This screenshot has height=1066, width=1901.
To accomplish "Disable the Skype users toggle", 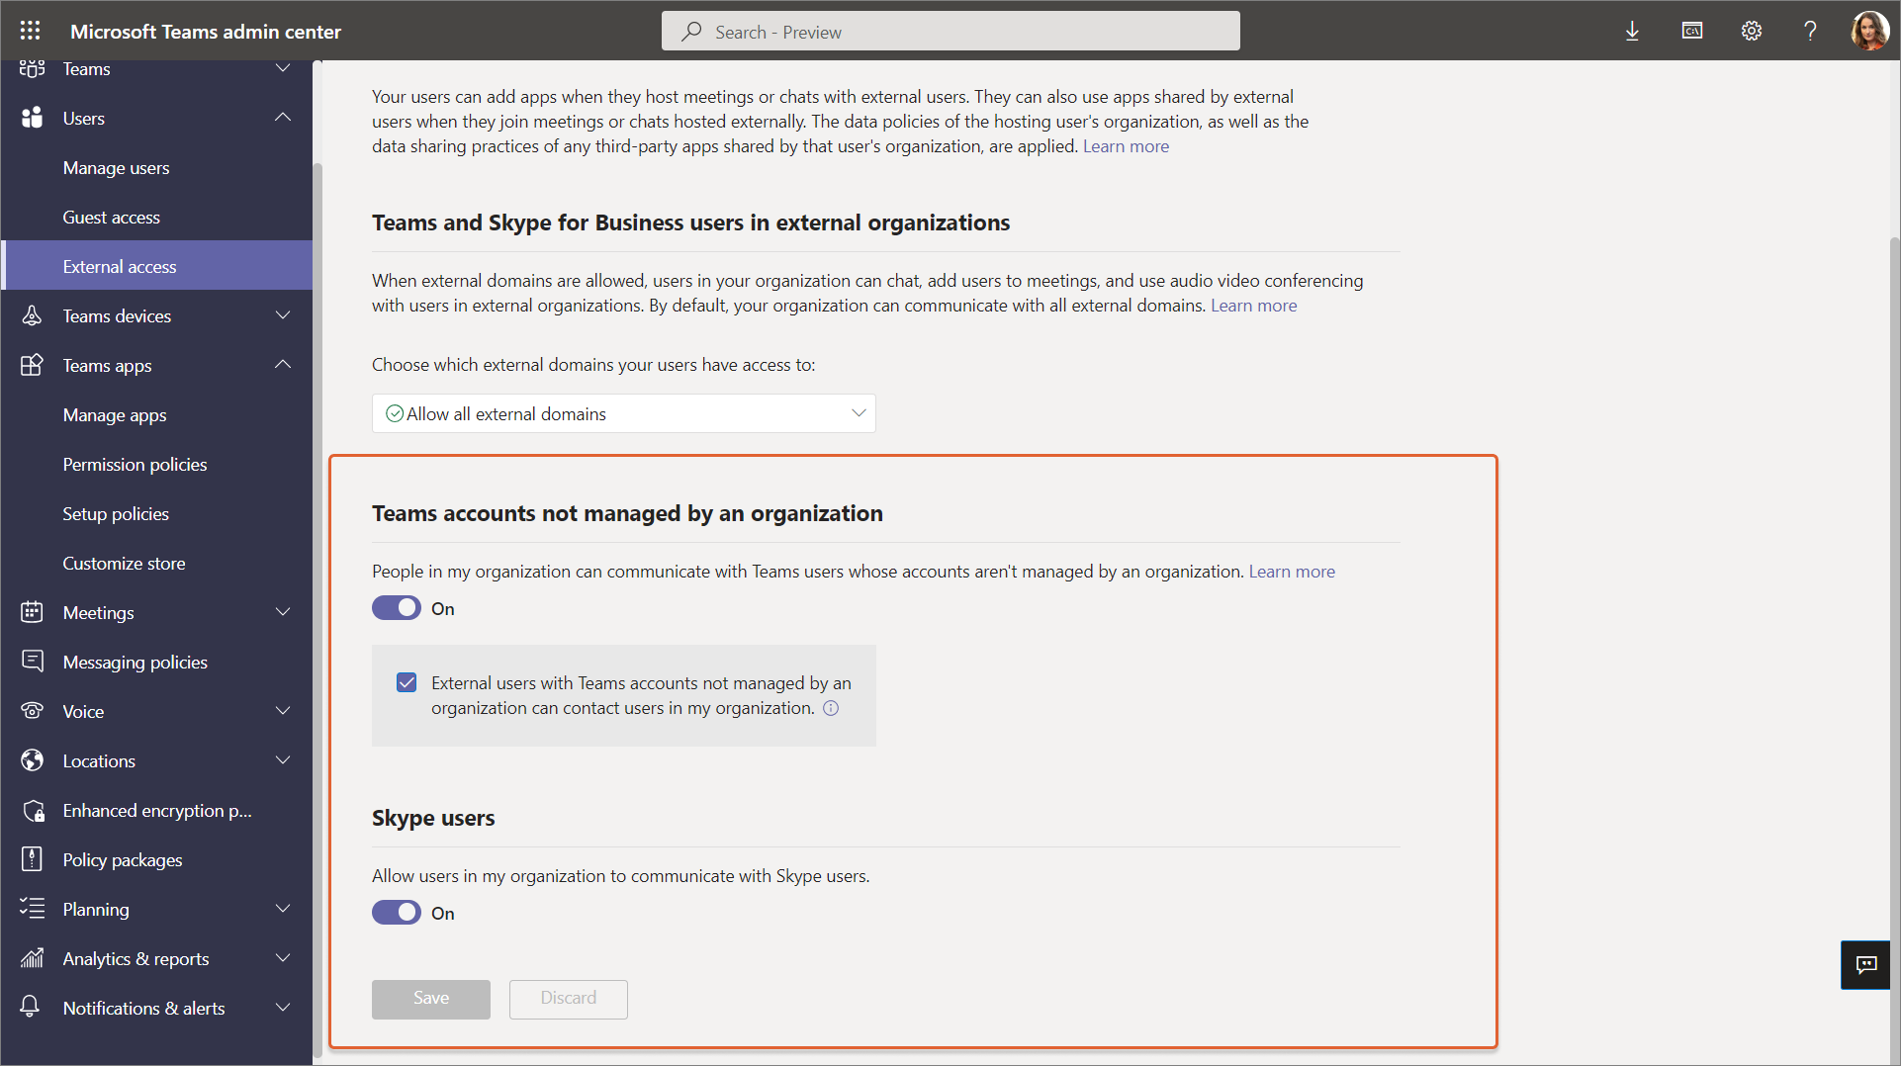I will (x=397, y=913).
